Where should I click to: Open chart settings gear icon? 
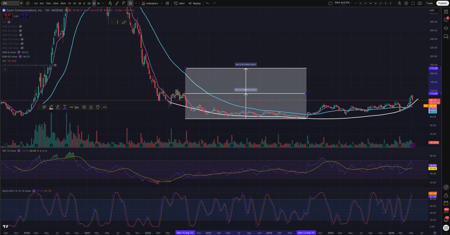click(x=406, y=3)
